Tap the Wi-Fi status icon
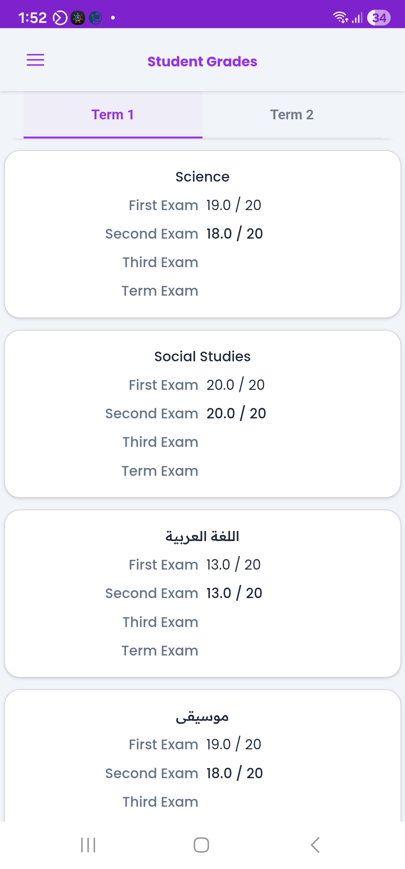405x869 pixels. (340, 17)
